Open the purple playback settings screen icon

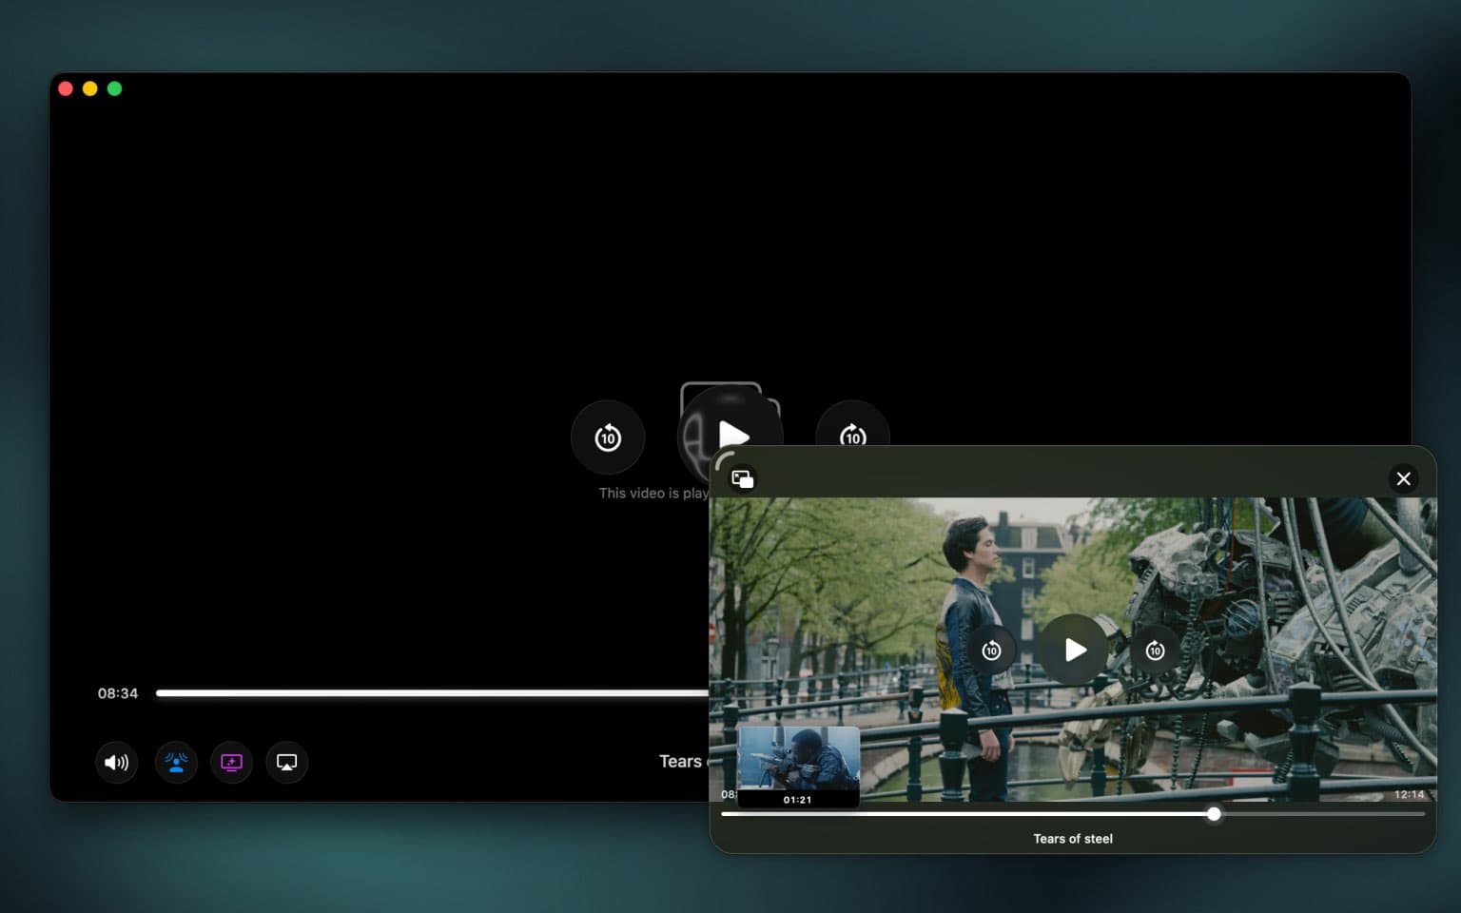pos(231,762)
